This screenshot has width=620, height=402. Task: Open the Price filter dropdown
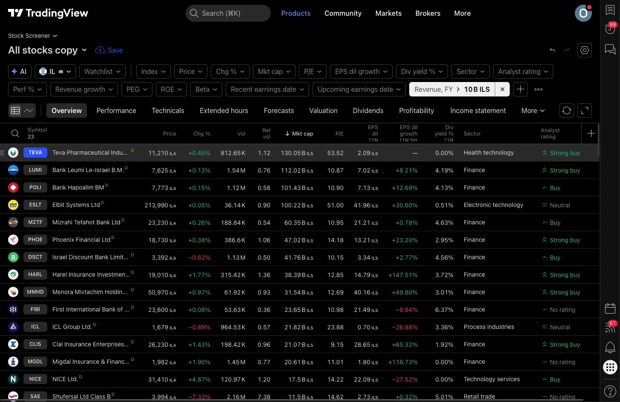(x=191, y=71)
